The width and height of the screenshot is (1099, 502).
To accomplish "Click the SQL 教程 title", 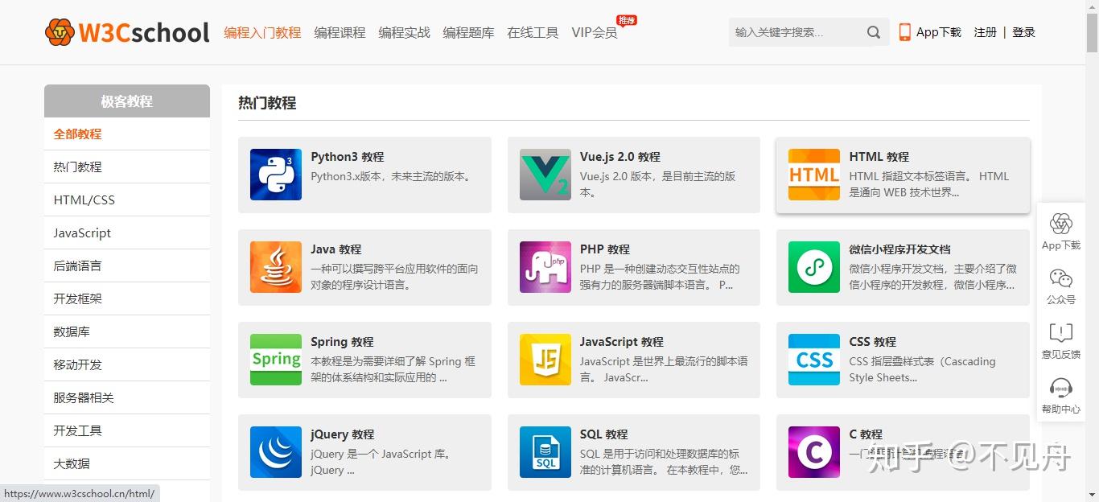I will (604, 434).
